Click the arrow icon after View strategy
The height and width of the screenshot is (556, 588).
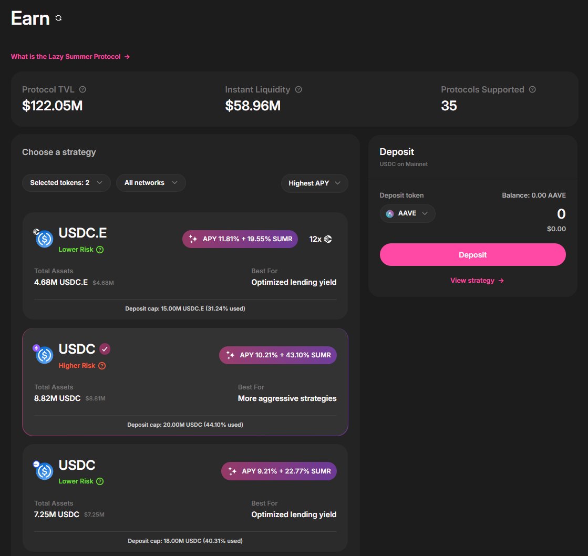501,281
